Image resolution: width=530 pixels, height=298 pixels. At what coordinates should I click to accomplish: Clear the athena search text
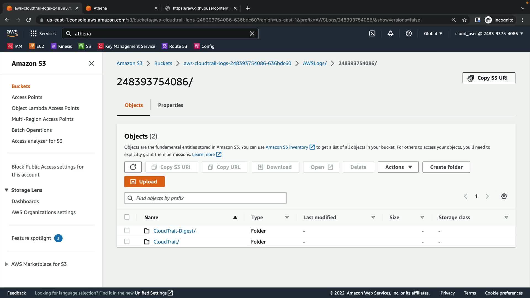point(252,33)
